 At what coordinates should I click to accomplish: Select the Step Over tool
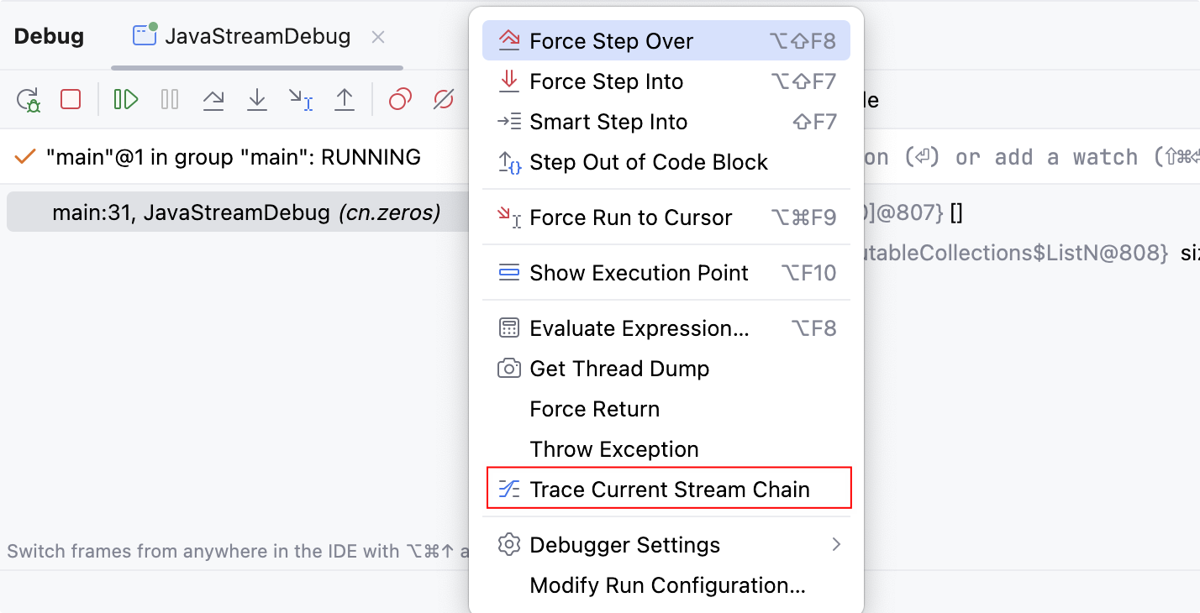213,99
